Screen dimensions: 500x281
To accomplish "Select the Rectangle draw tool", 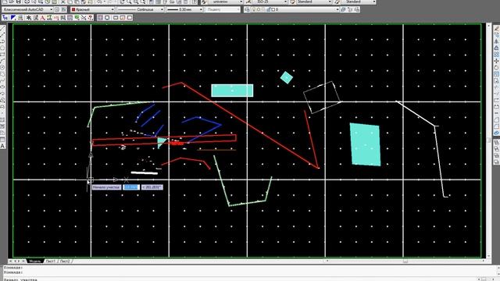I will coord(2,55).
